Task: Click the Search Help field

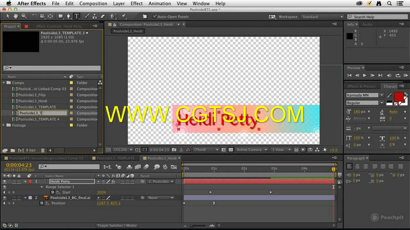Action: [377, 17]
